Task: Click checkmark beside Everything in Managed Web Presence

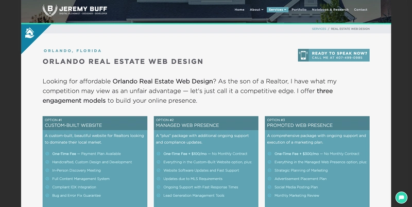Action: 269,162
